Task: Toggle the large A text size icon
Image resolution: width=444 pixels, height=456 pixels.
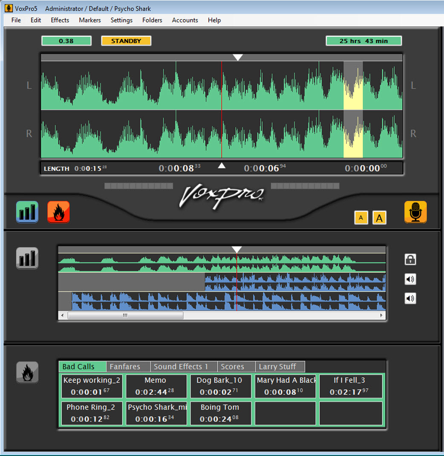Action: [379, 217]
